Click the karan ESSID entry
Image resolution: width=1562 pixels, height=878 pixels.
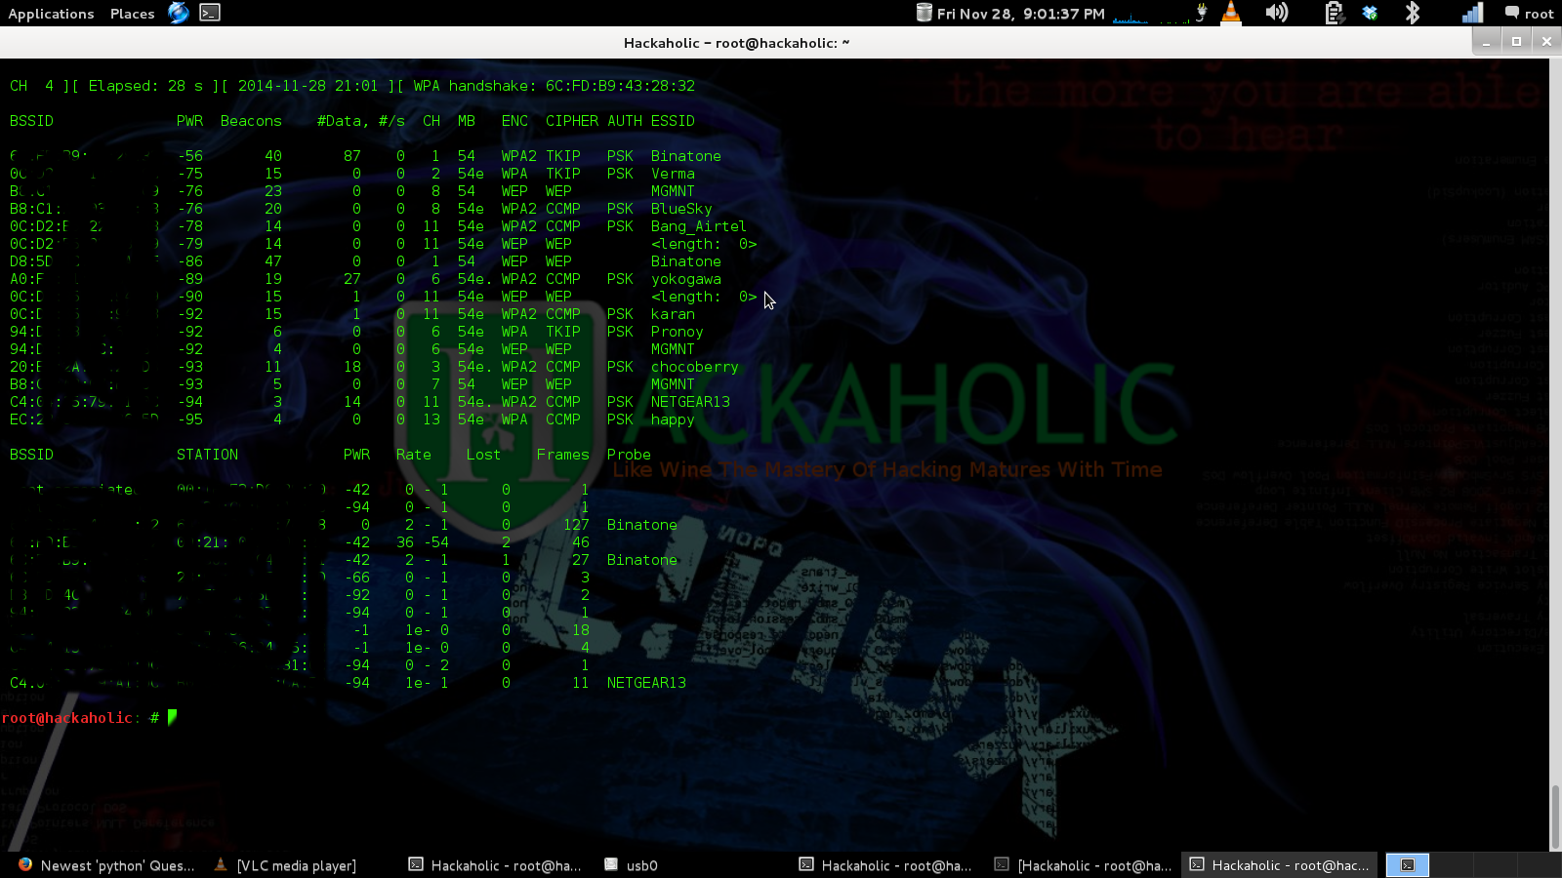[x=673, y=314]
